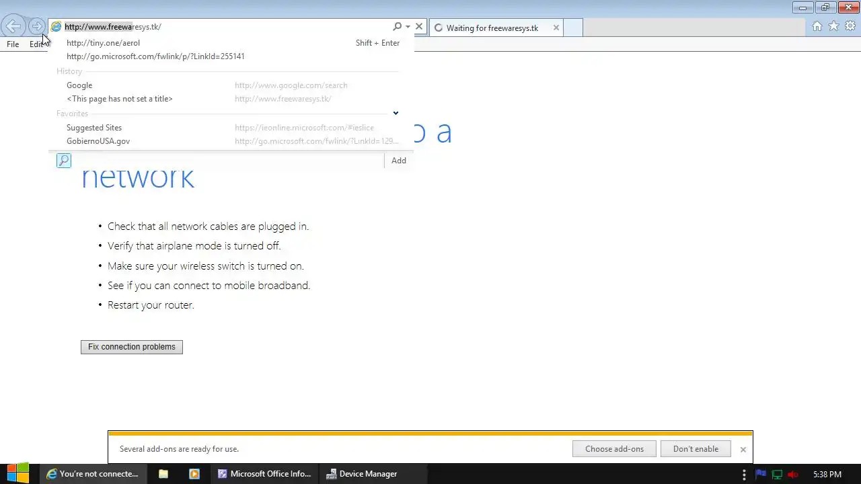Click Choose add-ons button

pyautogui.click(x=614, y=449)
